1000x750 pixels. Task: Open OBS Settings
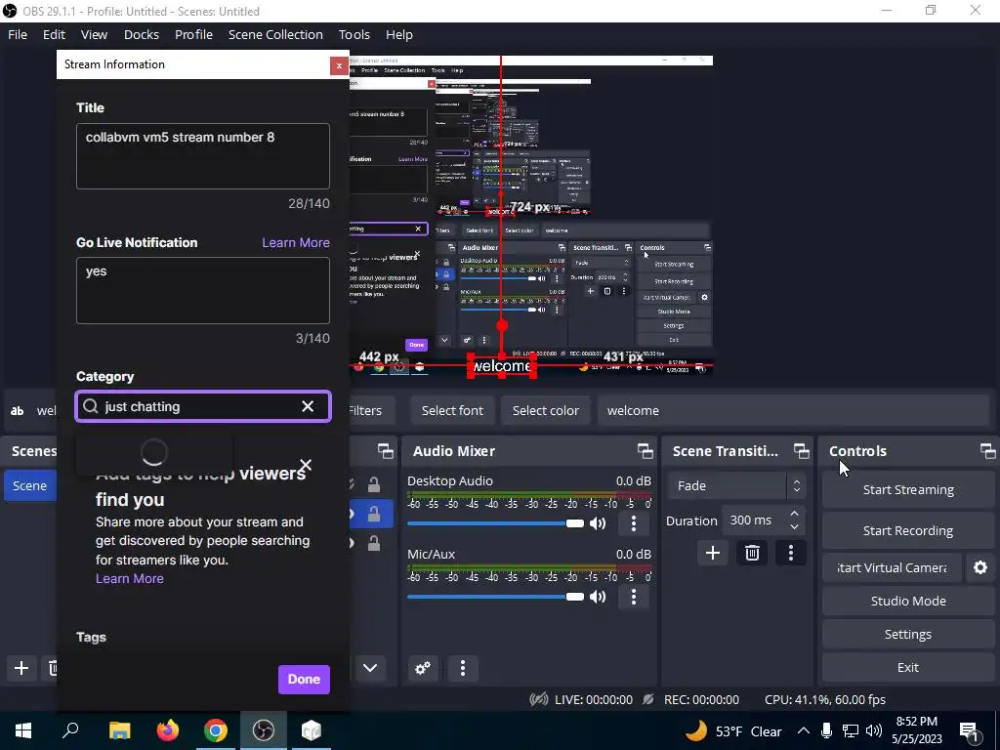[908, 634]
